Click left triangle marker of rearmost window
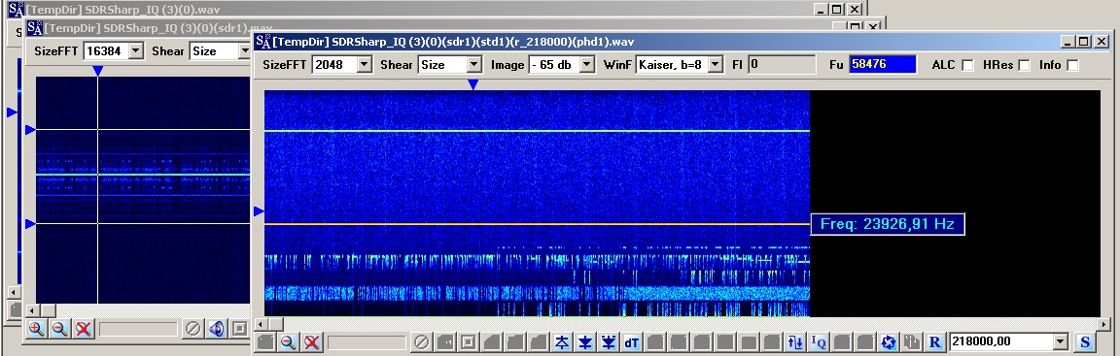The height and width of the screenshot is (356, 1120). pyautogui.click(x=12, y=113)
